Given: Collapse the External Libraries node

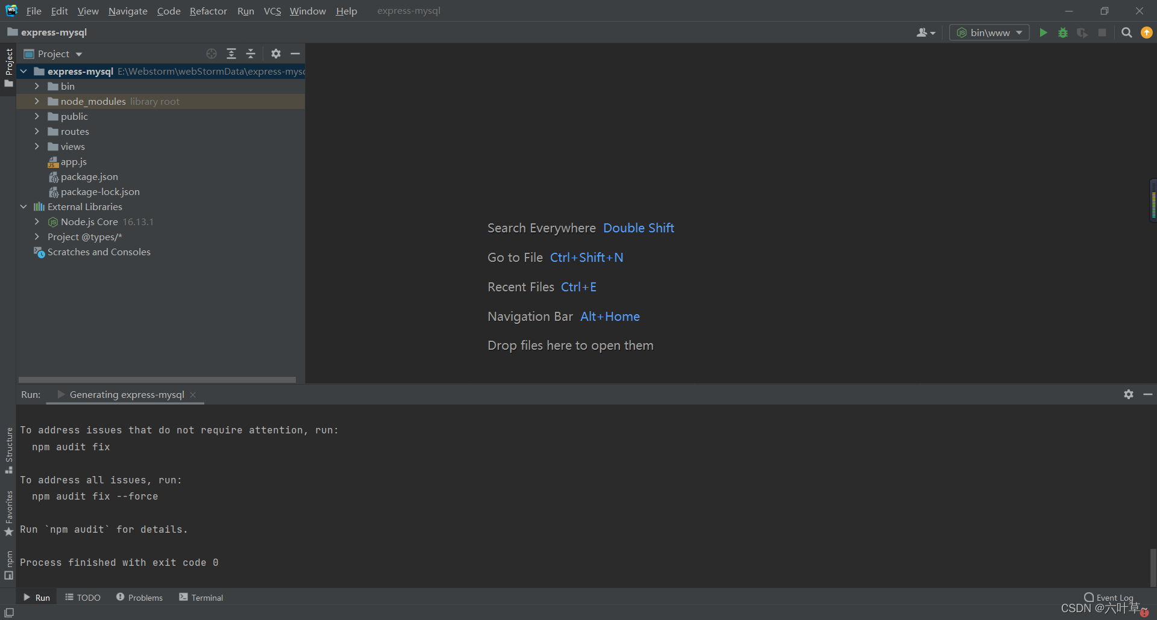Looking at the screenshot, I should click(24, 206).
